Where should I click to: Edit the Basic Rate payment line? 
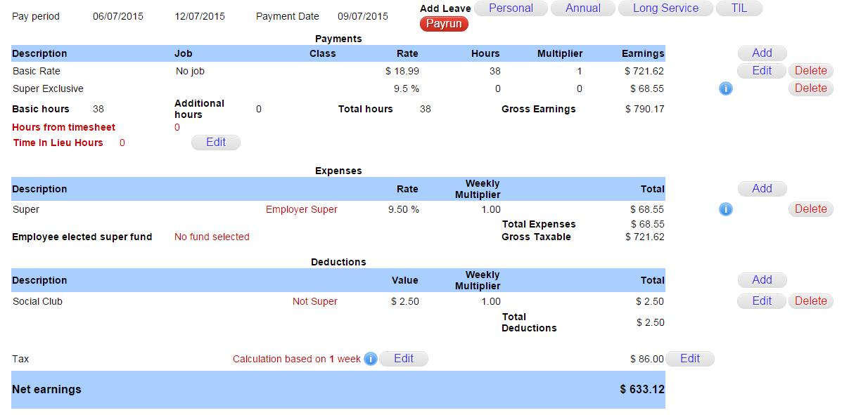click(x=761, y=70)
